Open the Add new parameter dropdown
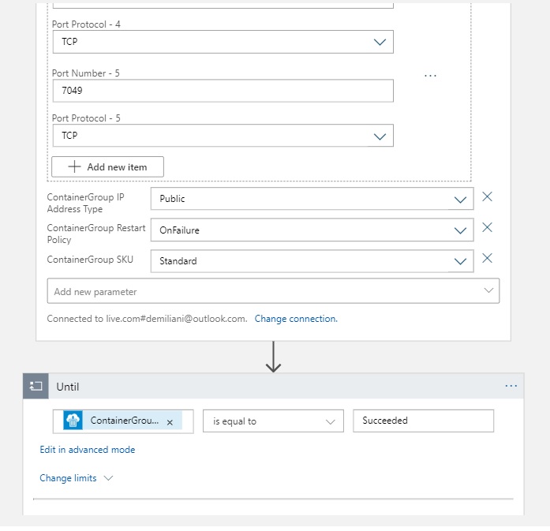The width and height of the screenshot is (550, 531). [488, 291]
